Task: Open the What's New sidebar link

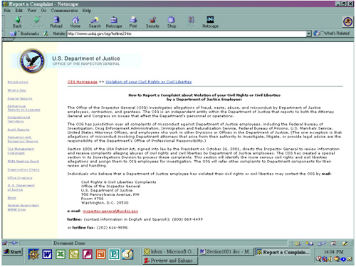Action: pyautogui.click(x=17, y=90)
